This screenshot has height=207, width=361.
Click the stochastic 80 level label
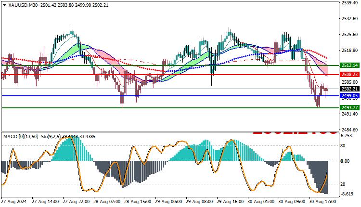coord(343,145)
